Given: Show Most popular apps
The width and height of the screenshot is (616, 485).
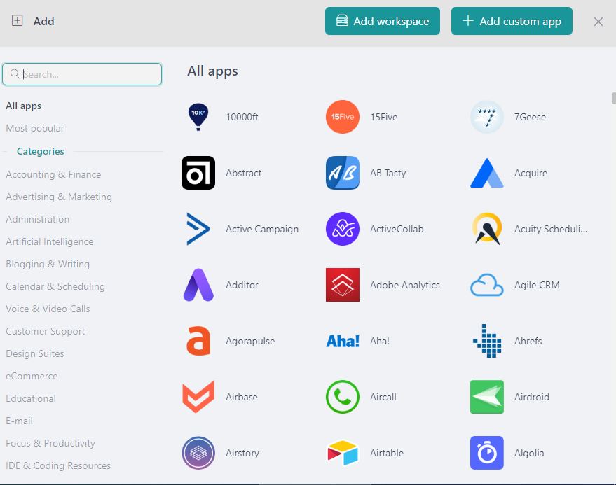Looking at the screenshot, I should 35,128.
